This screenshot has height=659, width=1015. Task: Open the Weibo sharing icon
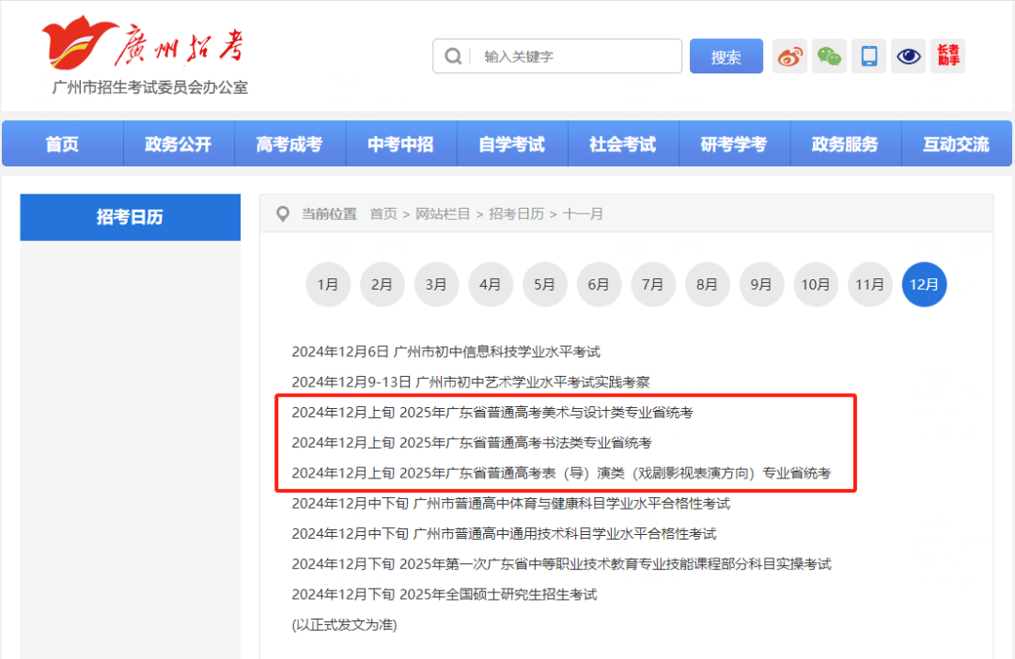tap(789, 55)
